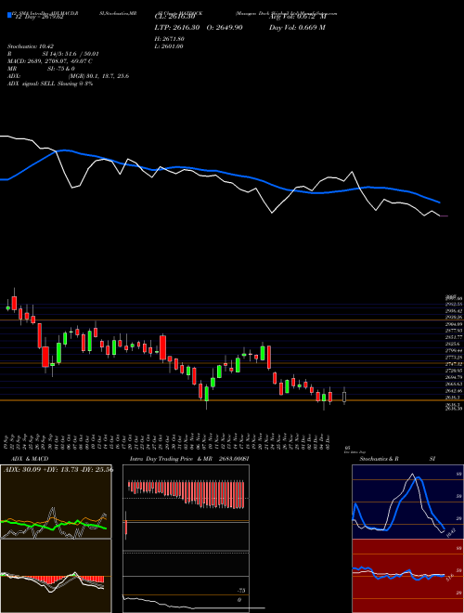
Task: Click the 2877.93 price axis label
Action: [x=454, y=331]
